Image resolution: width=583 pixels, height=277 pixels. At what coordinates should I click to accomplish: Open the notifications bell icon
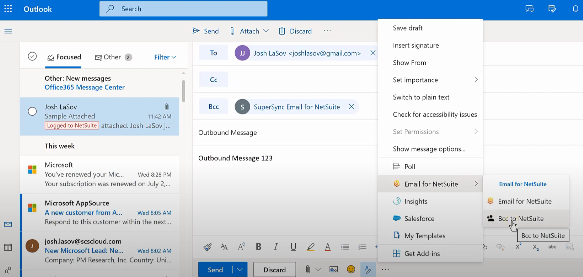(x=575, y=9)
